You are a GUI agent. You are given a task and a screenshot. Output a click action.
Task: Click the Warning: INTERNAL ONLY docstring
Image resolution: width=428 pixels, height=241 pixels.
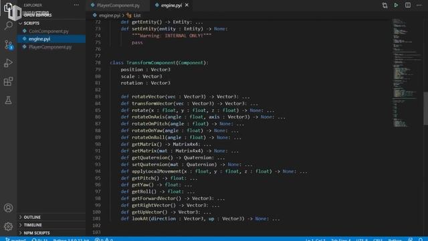171,35
